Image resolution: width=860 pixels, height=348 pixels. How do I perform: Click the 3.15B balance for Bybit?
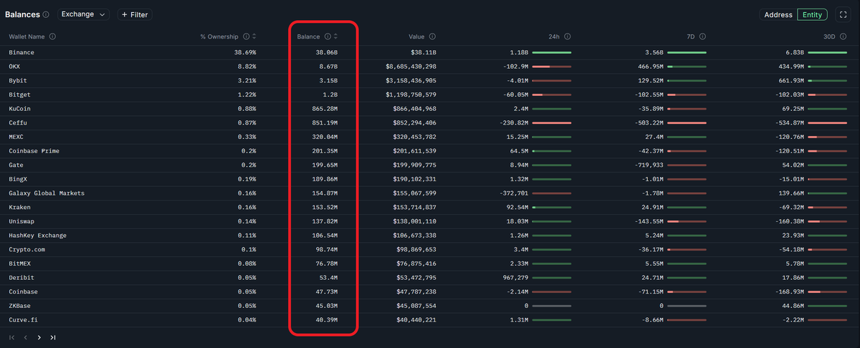(328, 80)
